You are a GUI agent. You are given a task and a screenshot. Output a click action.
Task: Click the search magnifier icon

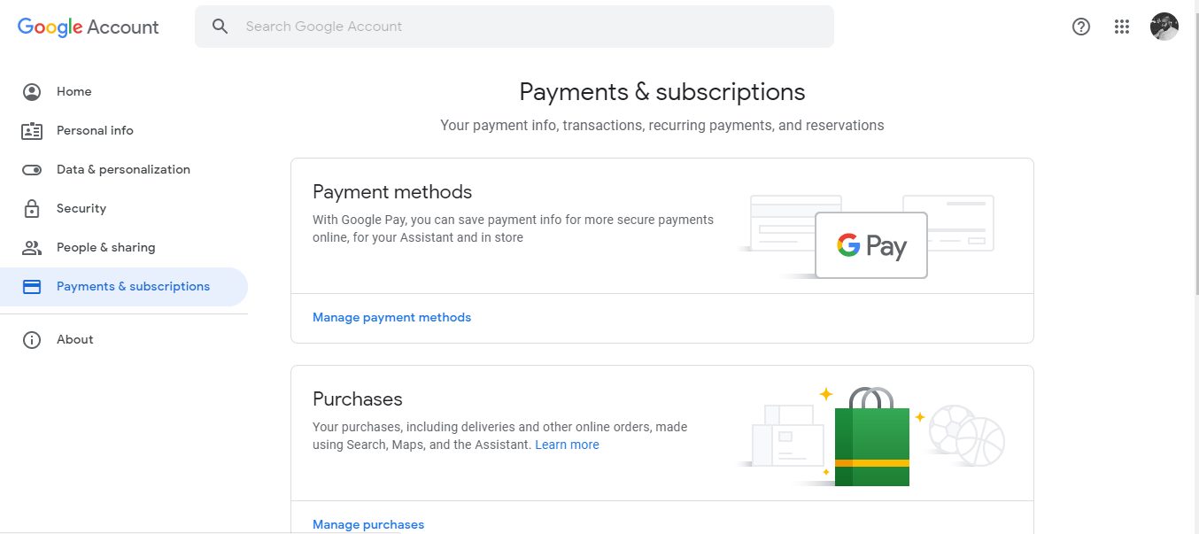(220, 27)
